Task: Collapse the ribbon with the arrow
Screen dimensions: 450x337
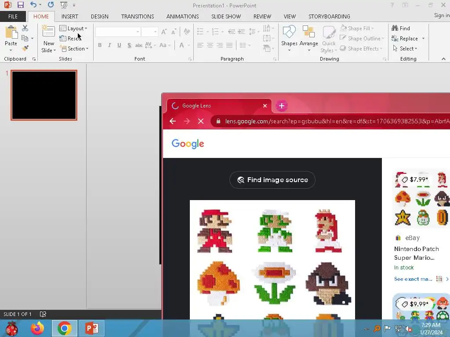Action: (443, 59)
